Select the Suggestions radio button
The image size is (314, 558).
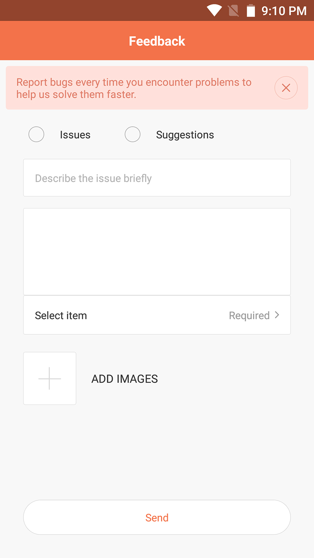pos(132,135)
